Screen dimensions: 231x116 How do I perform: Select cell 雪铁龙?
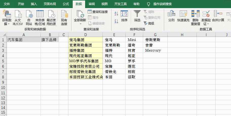[x=114, y=72]
